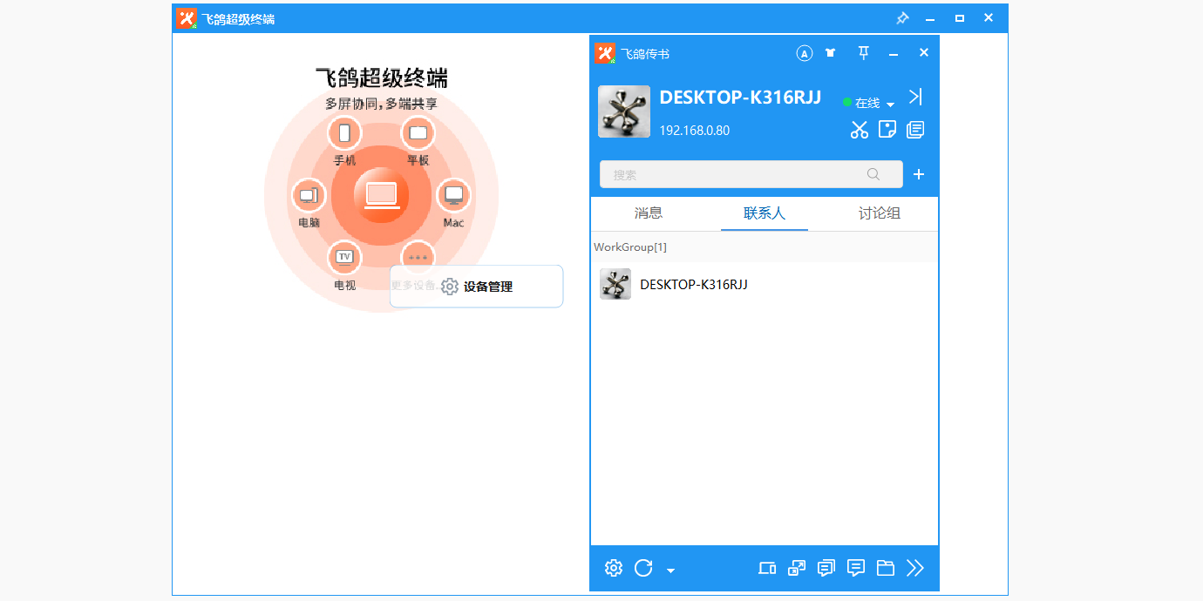1203x601 pixels.
Task: Select the 手机 phone device icon
Action: [344, 133]
